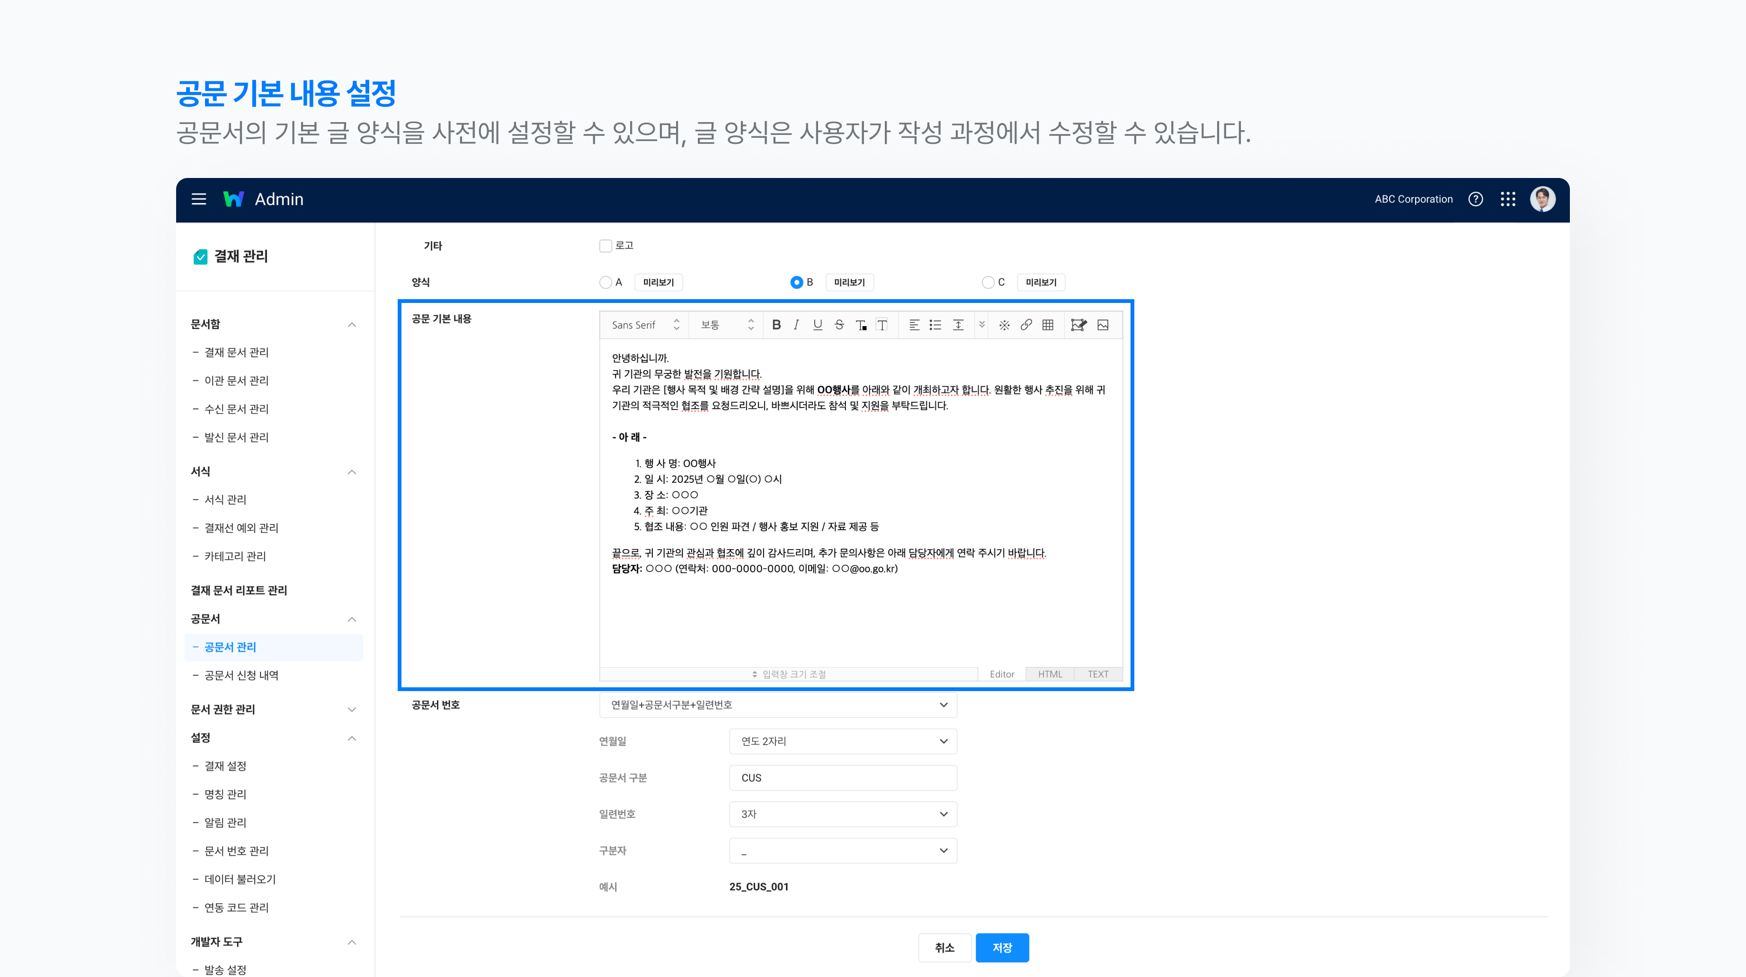Check the 로고 checkbox

coord(605,246)
